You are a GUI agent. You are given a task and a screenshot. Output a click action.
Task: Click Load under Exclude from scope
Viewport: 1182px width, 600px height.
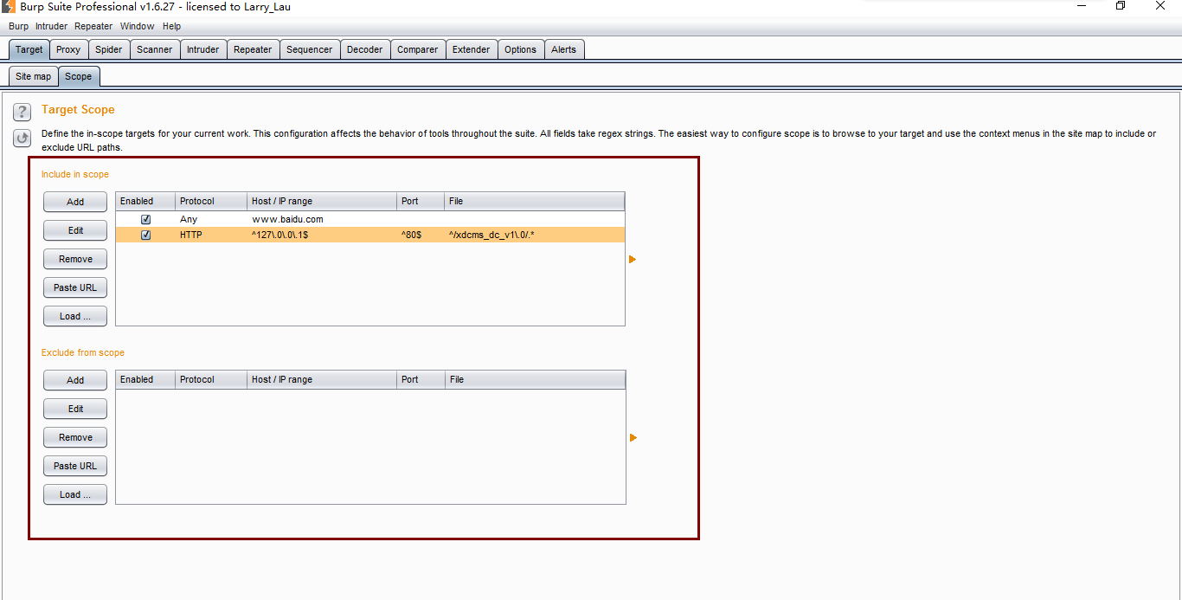[75, 494]
